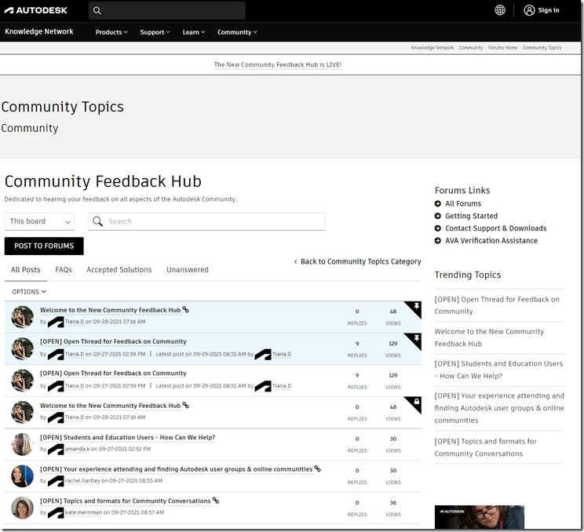The image size is (584, 532).
Task: Open trending topic Open Thread for Feedback
Action: (x=497, y=305)
